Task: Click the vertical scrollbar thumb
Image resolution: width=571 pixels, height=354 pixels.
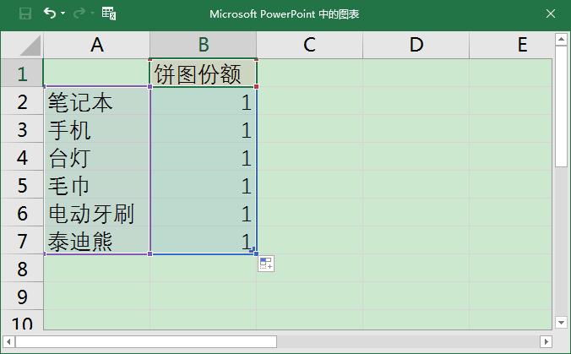Action: (x=561, y=106)
